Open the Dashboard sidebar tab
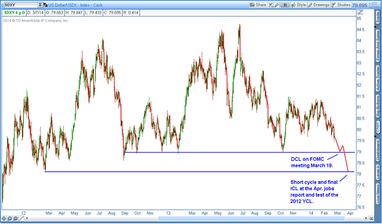The width and height of the screenshot is (382, 224). [378, 150]
